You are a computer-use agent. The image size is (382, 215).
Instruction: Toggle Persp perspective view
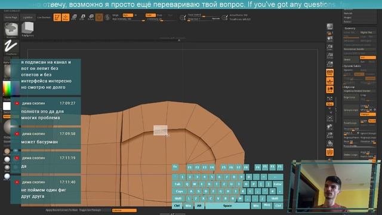[x=330, y=73]
